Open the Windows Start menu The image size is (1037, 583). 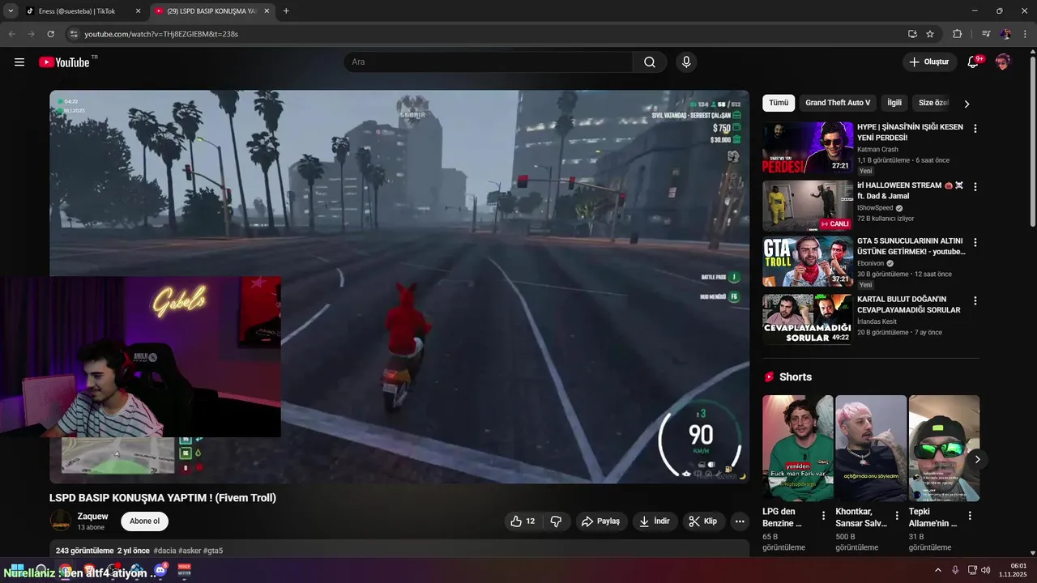[x=16, y=570]
